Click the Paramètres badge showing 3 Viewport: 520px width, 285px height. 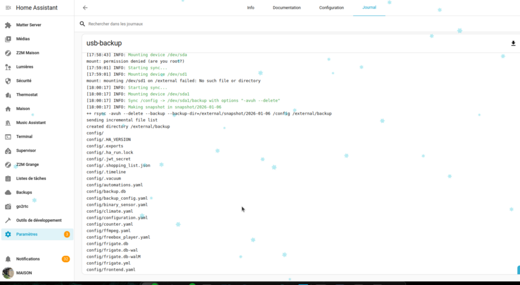pyautogui.click(x=67, y=234)
